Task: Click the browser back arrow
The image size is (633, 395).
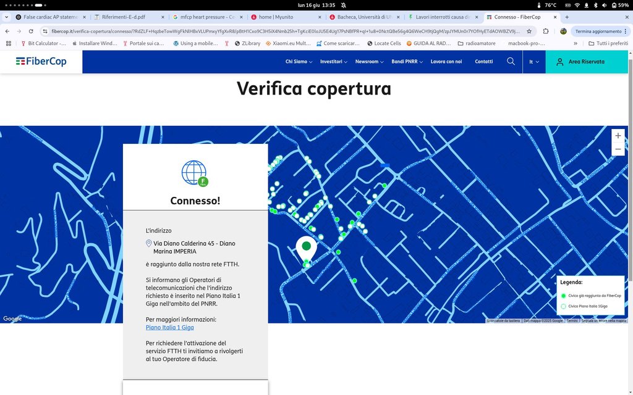Action: [7, 31]
